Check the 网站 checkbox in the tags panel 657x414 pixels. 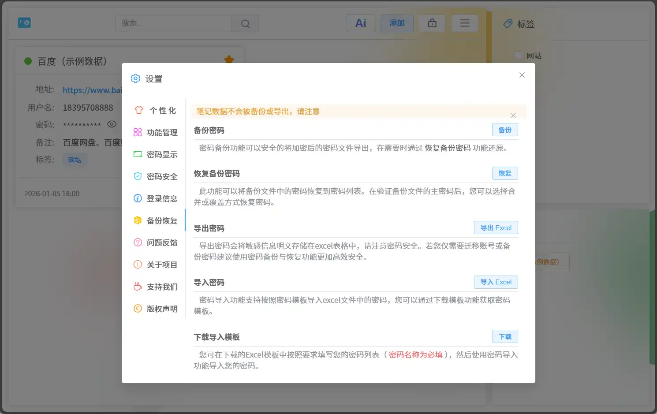point(518,55)
